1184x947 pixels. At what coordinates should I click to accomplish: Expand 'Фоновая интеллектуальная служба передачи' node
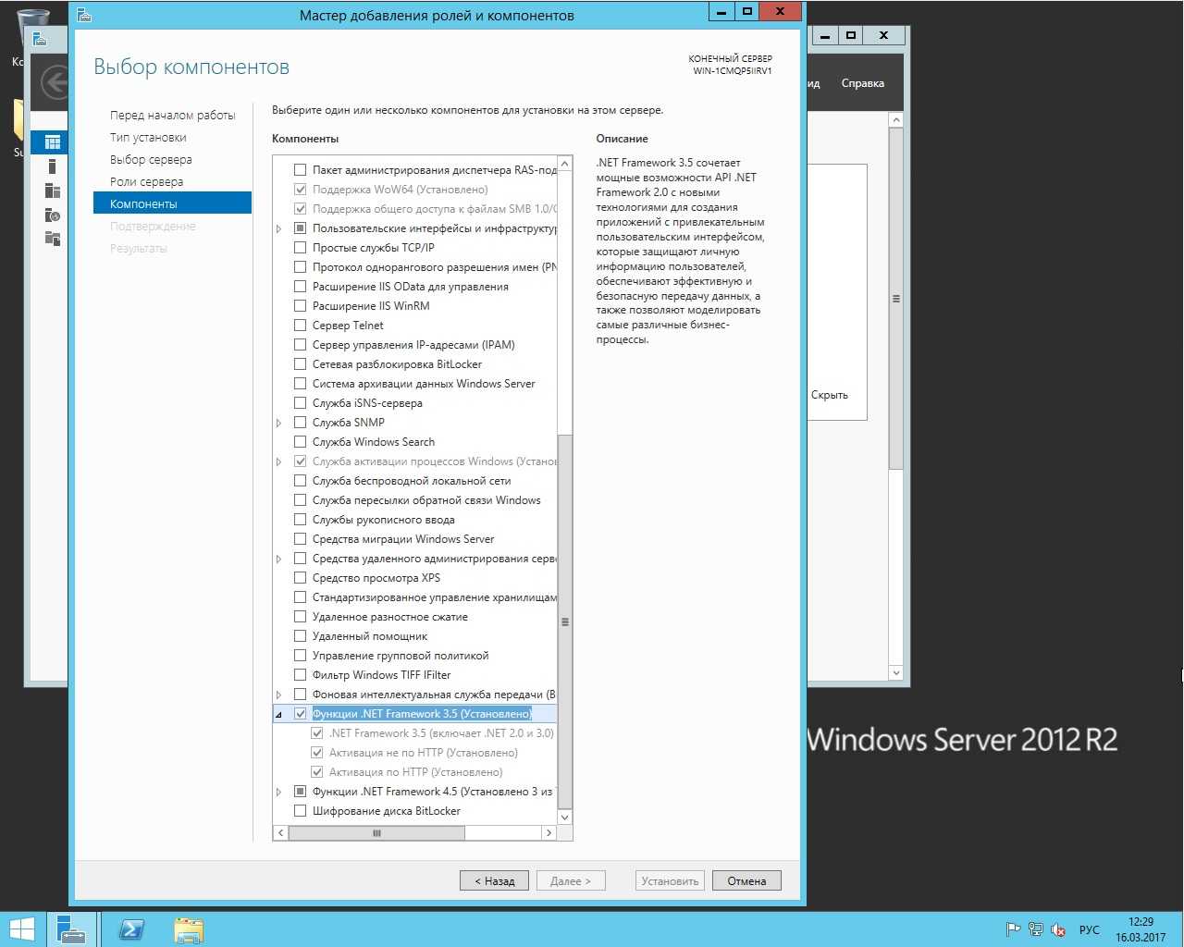pyautogui.click(x=279, y=695)
